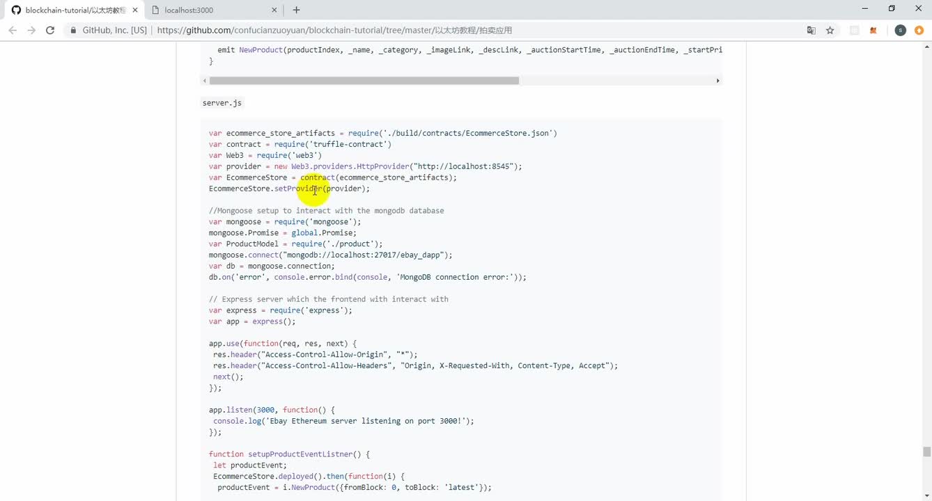932x501 pixels.
Task: Click the page vertical scrollbar thumb
Action: click(926, 452)
